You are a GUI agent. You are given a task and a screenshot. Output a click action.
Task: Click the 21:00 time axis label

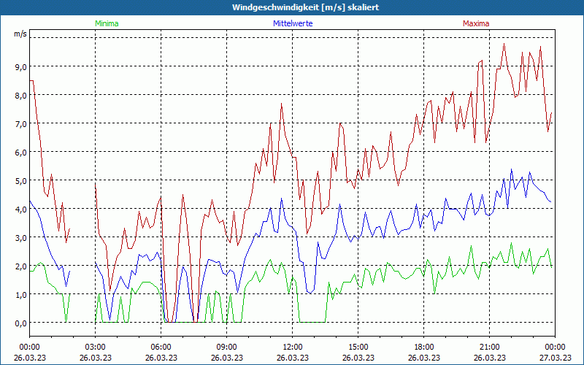pos(489,347)
